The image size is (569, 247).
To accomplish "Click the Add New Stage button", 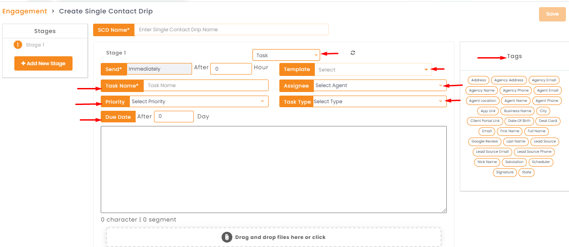I will click(x=43, y=63).
